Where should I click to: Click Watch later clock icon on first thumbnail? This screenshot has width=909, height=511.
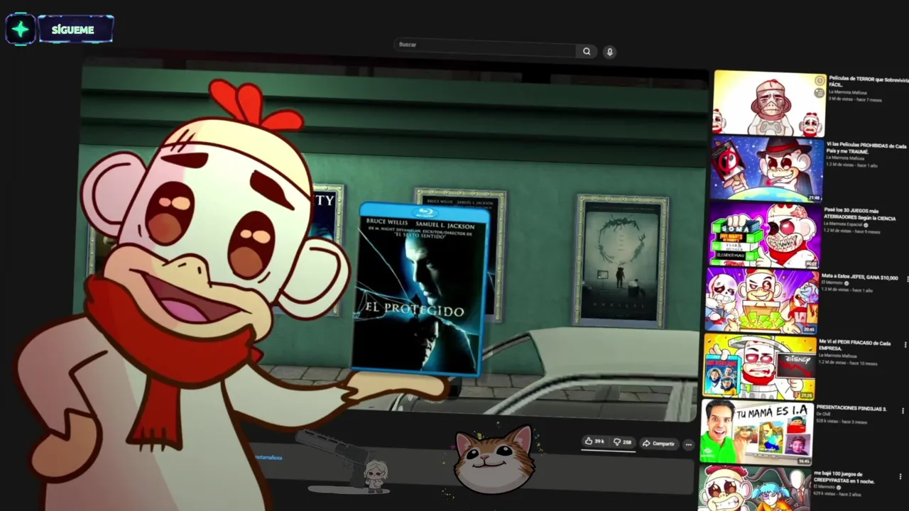coord(820,80)
